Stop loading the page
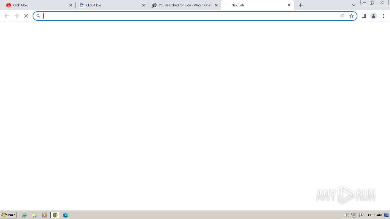390x219 pixels. (26, 16)
